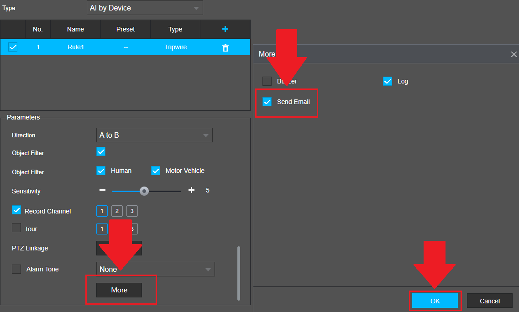Close the More dialog with X
Viewport: 519px width, 312px height.
514,54
